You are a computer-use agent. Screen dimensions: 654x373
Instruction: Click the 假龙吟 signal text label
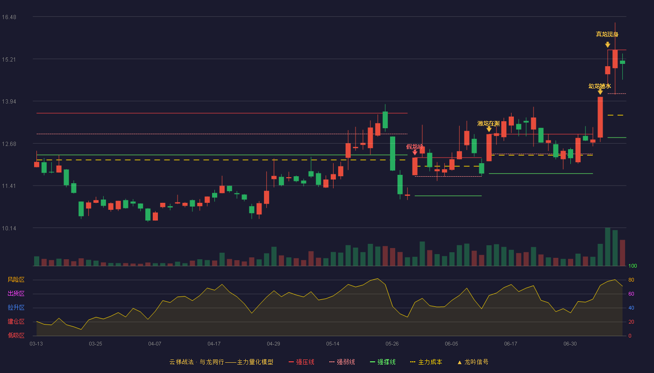pyautogui.click(x=415, y=146)
